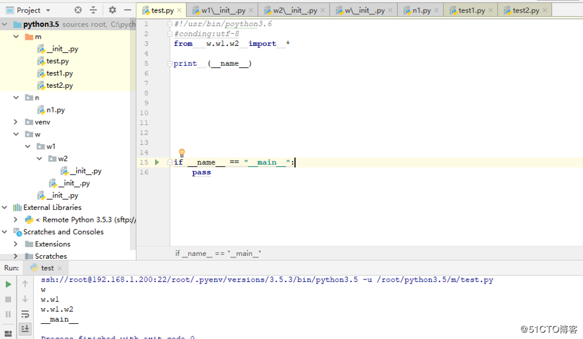Viewport: 583px width, 339px height.
Task: Toggle scroll to end in Run console
Action: click(x=25, y=329)
